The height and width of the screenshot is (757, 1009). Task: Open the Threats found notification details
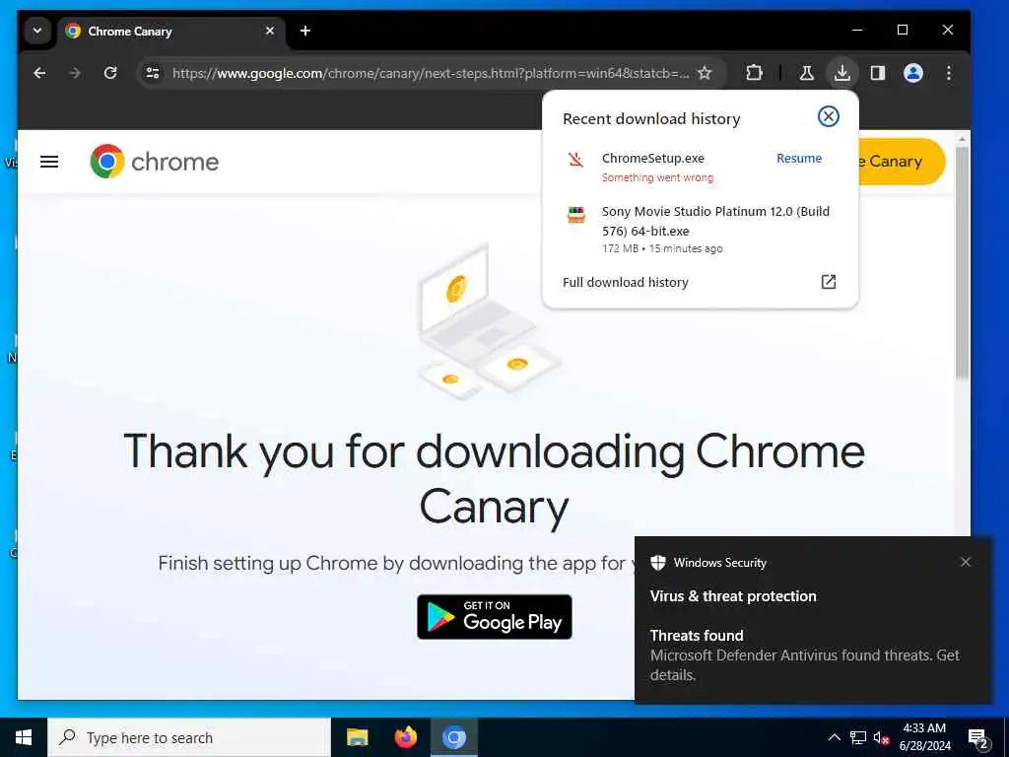[x=804, y=654]
